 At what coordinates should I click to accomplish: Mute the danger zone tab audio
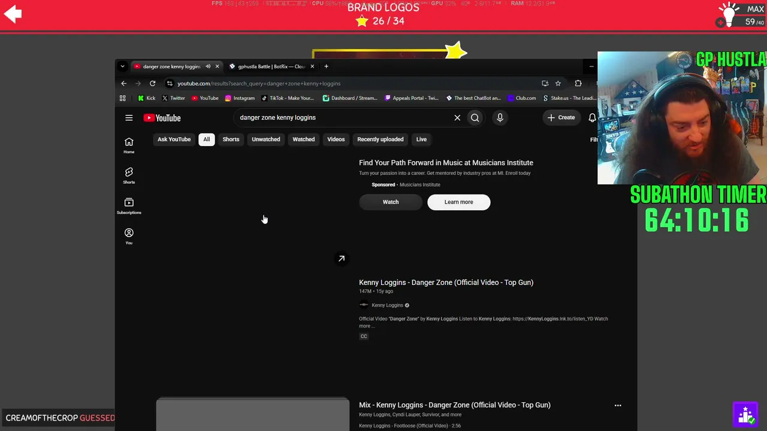(x=208, y=66)
